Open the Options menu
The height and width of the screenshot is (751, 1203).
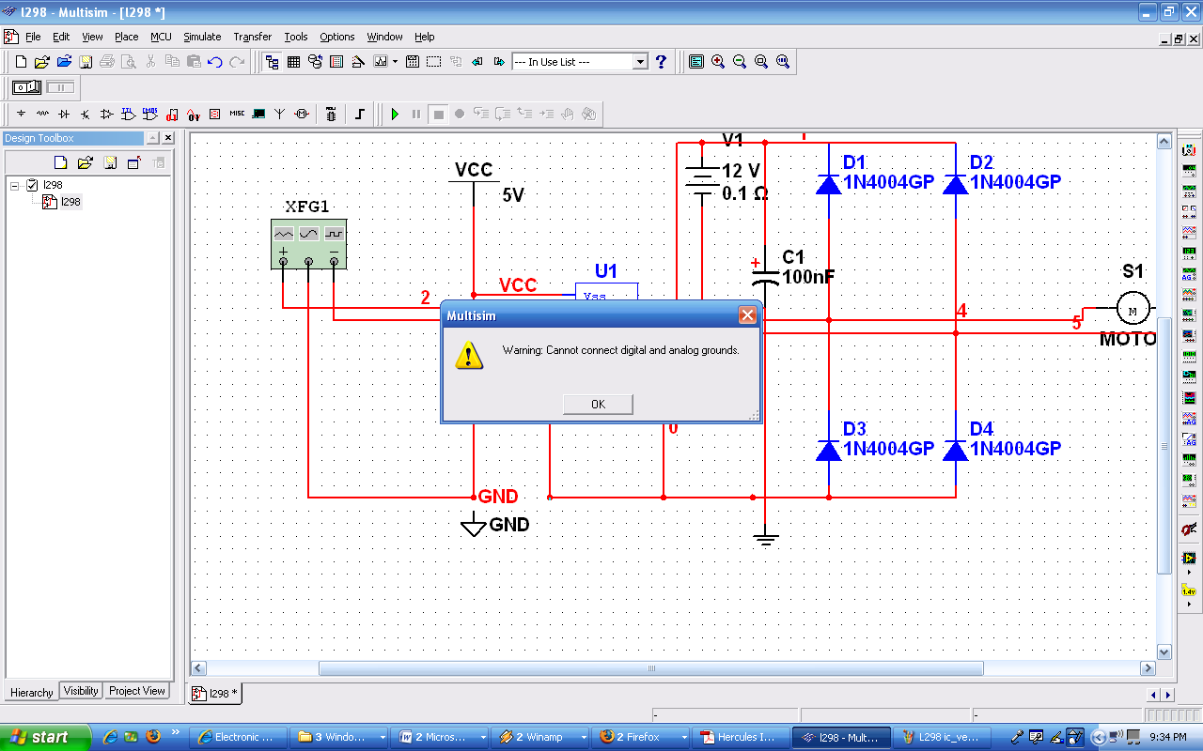[337, 37]
